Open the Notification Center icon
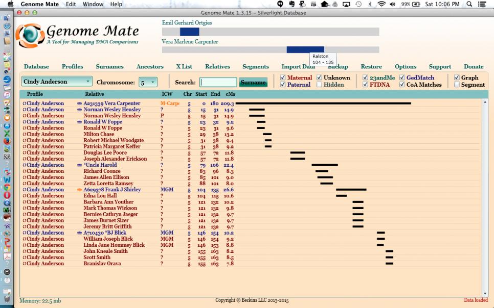Image resolution: width=494 pixels, height=308 pixels. 482,4
